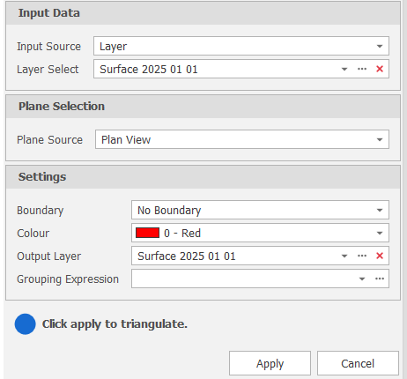The width and height of the screenshot is (407, 379).
Task: Select the red colour swatch
Action: click(x=147, y=233)
